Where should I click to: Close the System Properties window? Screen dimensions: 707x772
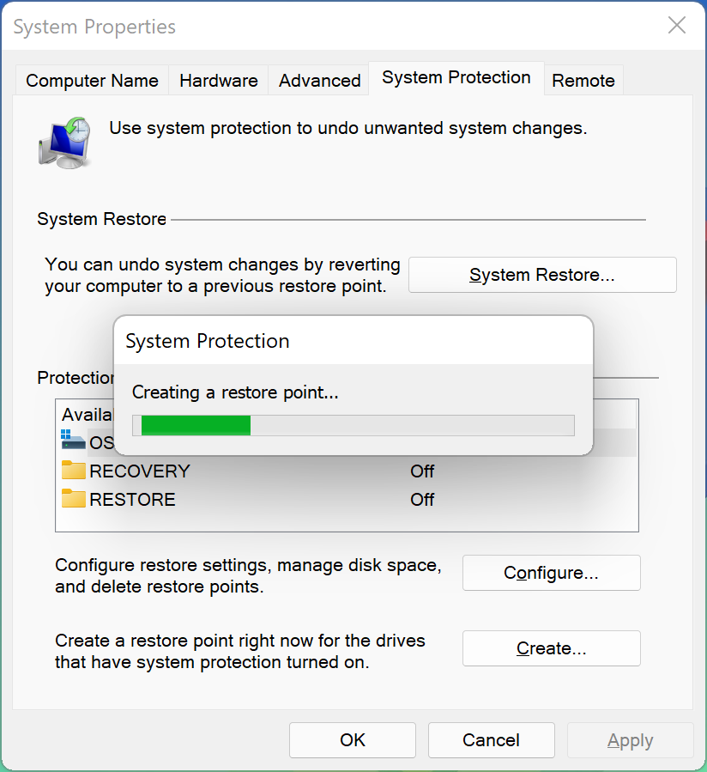coord(677,25)
